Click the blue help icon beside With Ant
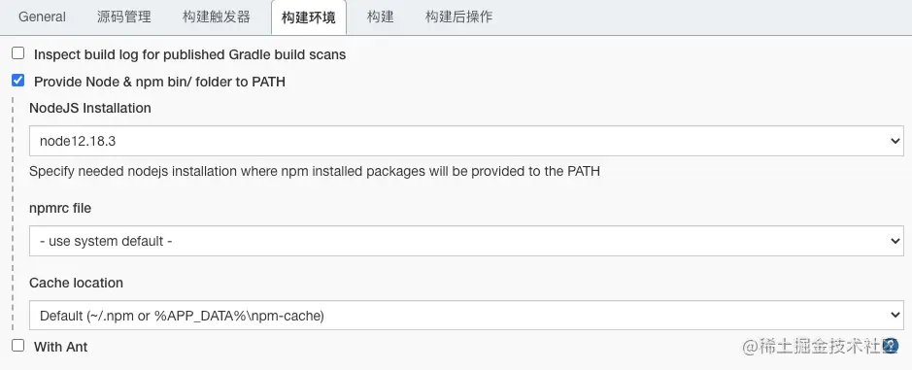This screenshot has height=370, width=912. click(x=891, y=346)
